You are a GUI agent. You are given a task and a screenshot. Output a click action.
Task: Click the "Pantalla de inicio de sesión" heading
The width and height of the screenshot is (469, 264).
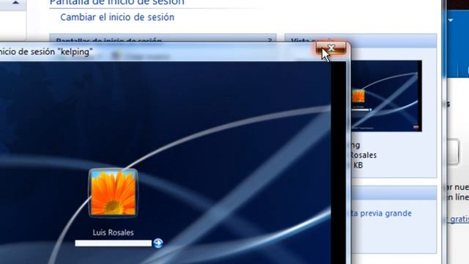tap(117, 2)
